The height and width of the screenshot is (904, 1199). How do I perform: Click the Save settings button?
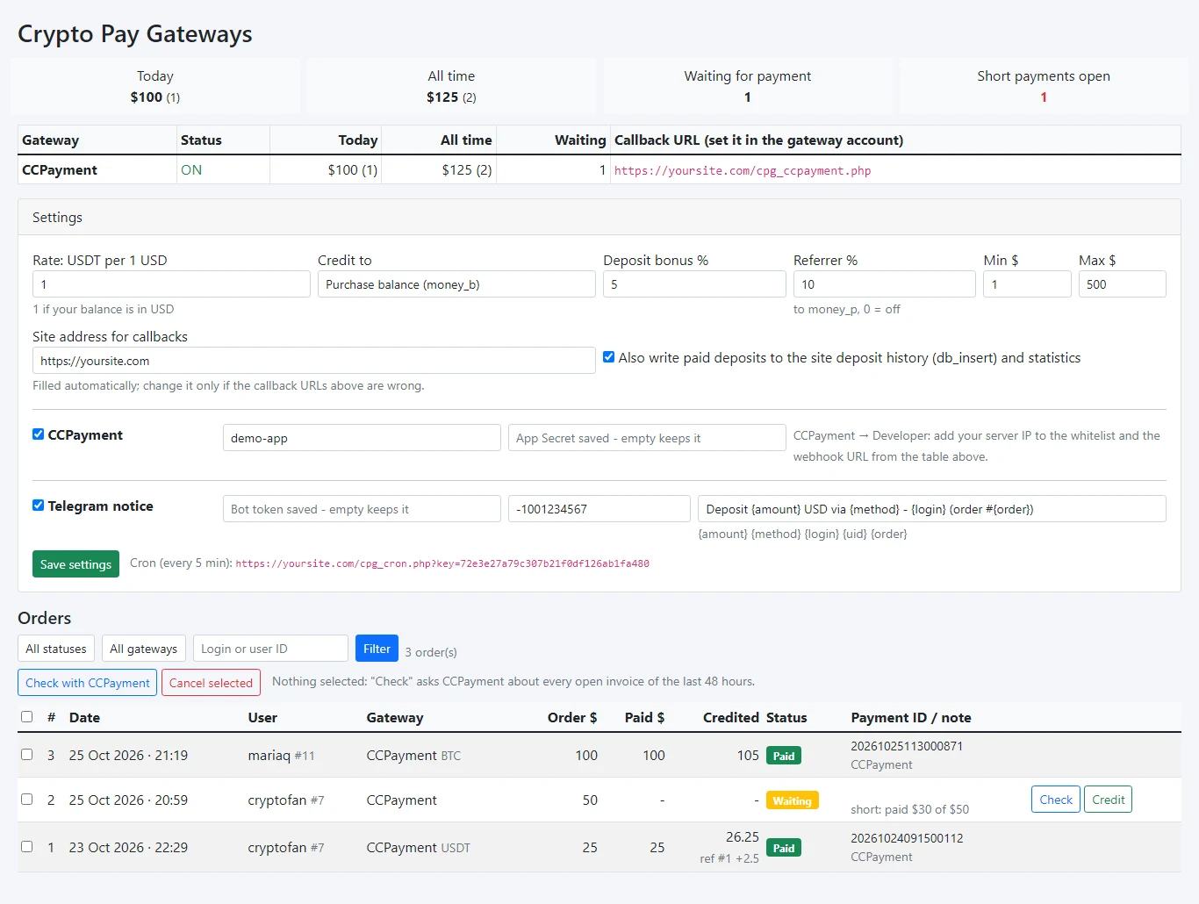[76, 564]
